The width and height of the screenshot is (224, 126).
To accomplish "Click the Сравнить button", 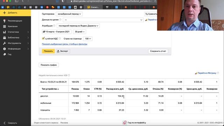I will 151,14.
